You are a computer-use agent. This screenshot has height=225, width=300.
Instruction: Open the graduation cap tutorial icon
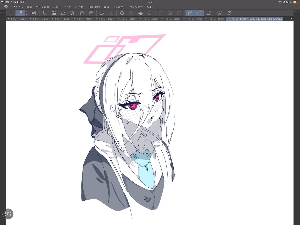point(219,13)
